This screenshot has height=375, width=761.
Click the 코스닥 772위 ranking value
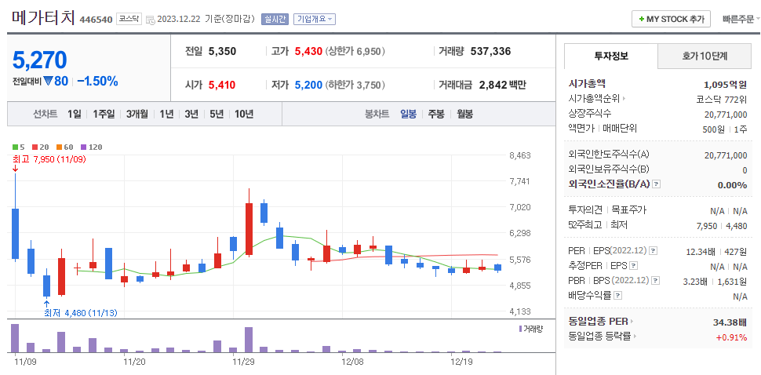point(721,100)
